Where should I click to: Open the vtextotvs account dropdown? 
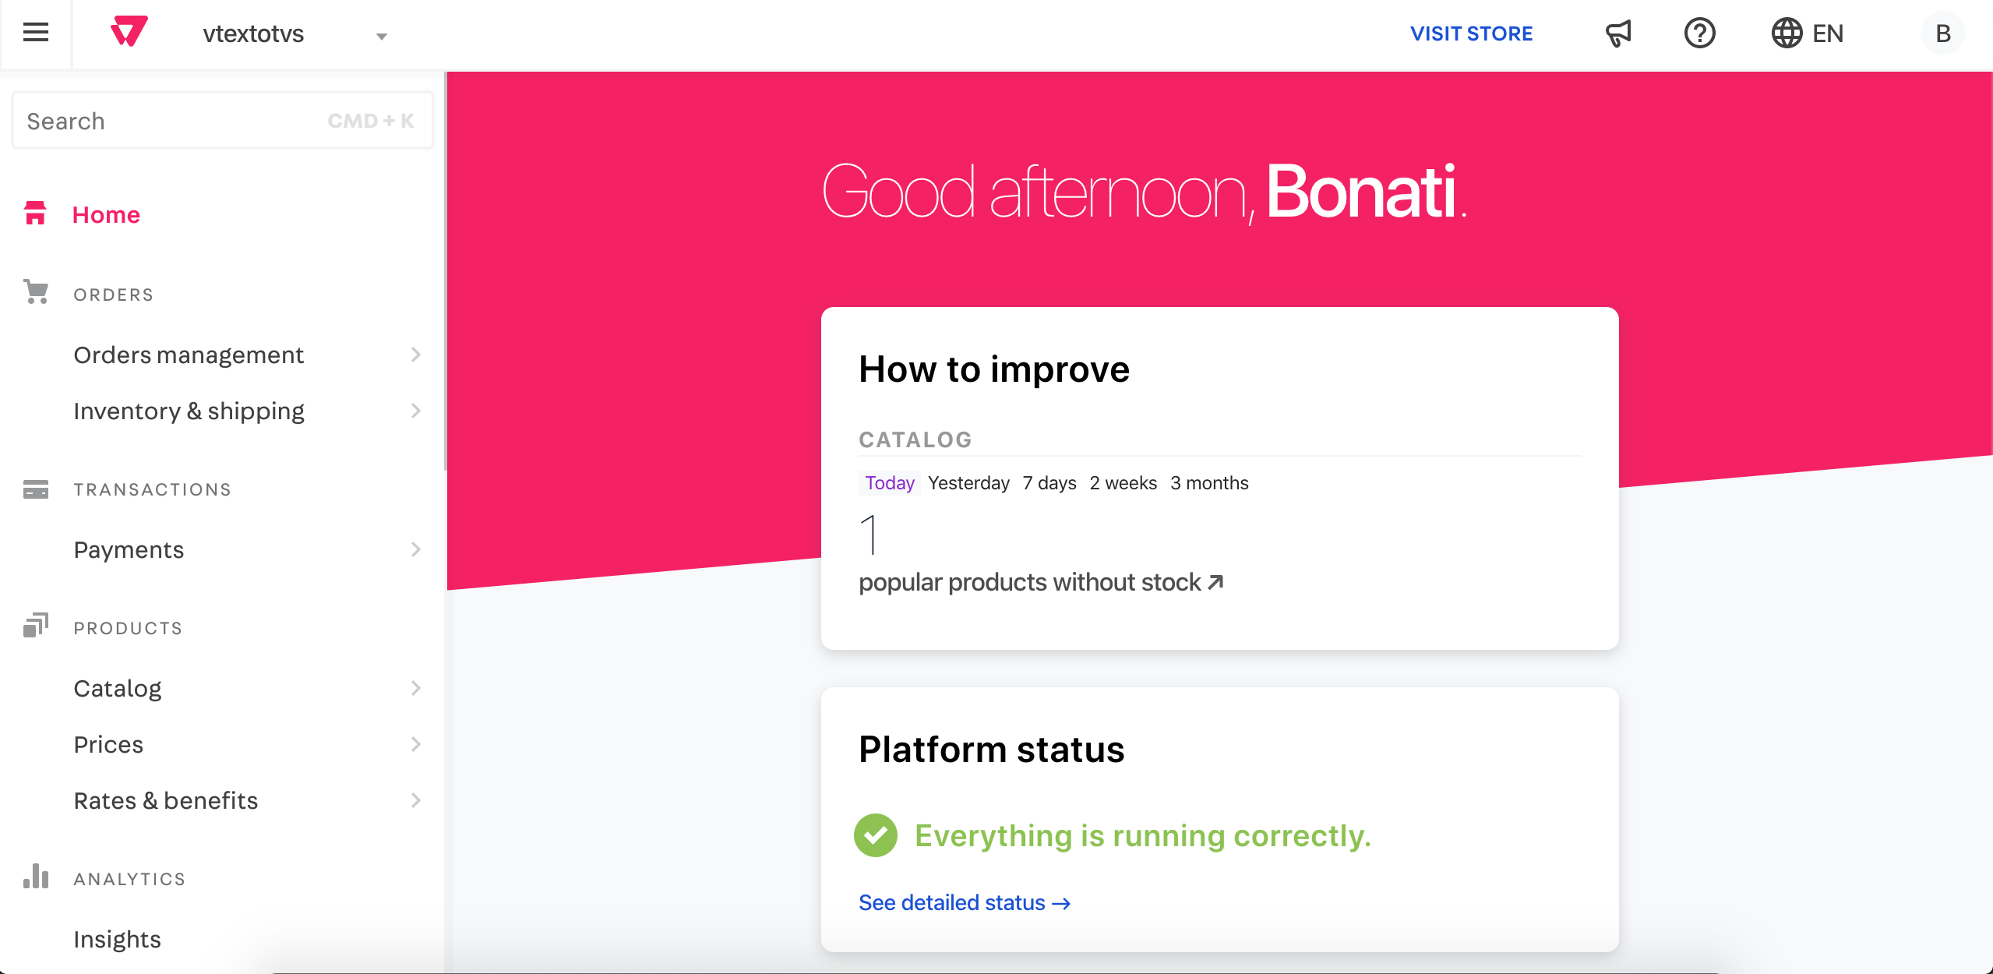[381, 36]
